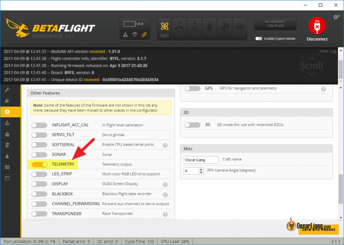Click the Craft name input field
The image size is (344, 245).
tap(201, 160)
